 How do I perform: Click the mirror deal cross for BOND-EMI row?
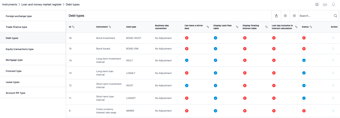(186, 49)
